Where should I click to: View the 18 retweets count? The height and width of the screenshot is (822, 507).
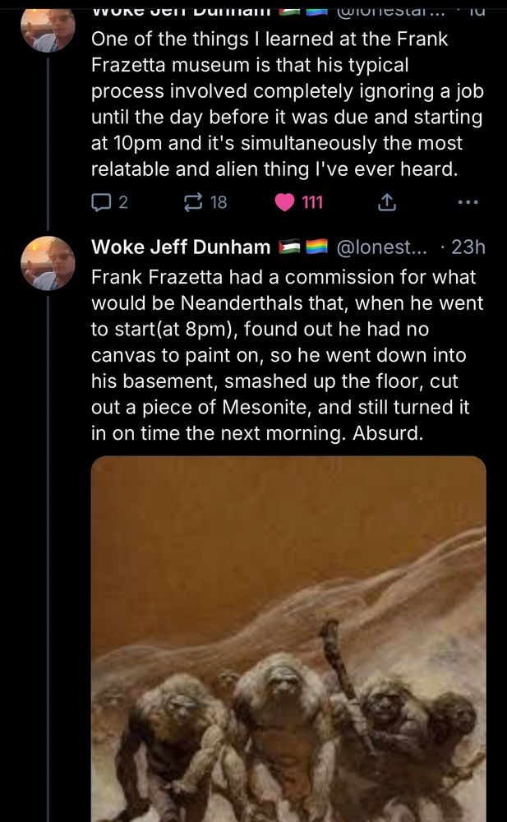(x=219, y=202)
